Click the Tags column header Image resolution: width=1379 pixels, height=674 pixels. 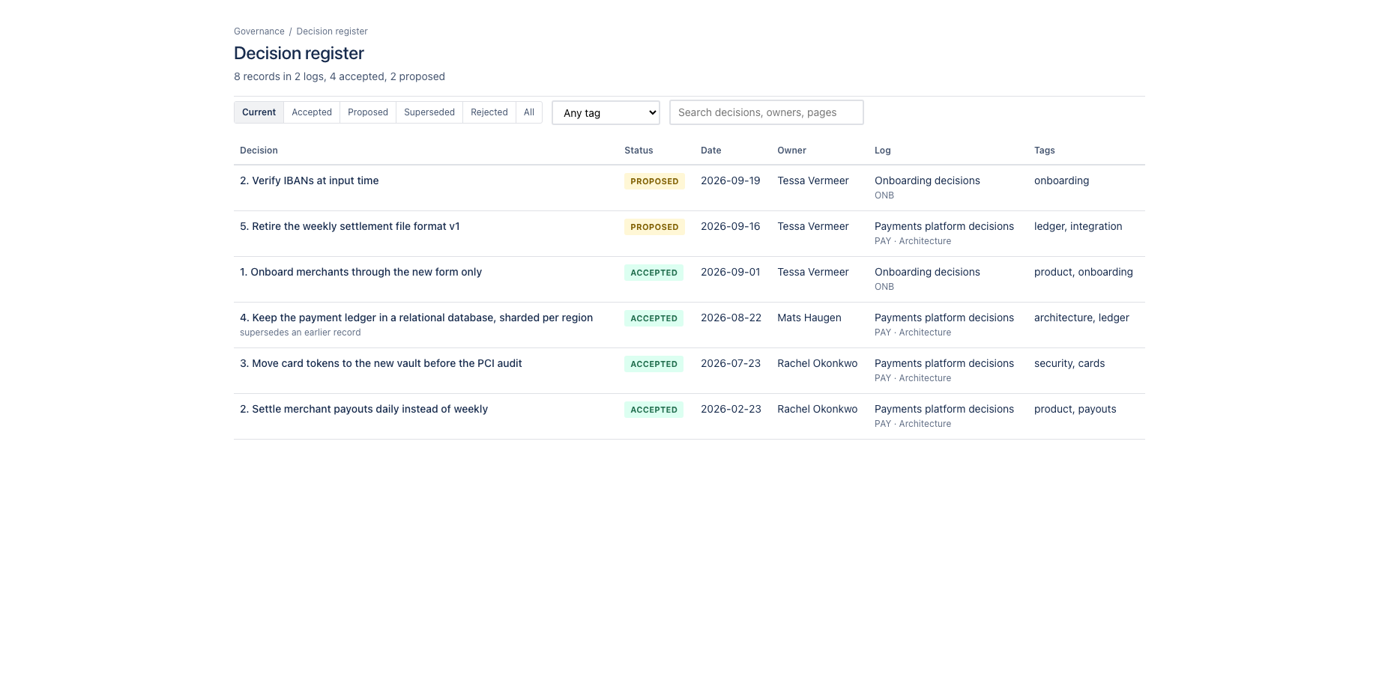[x=1044, y=151]
